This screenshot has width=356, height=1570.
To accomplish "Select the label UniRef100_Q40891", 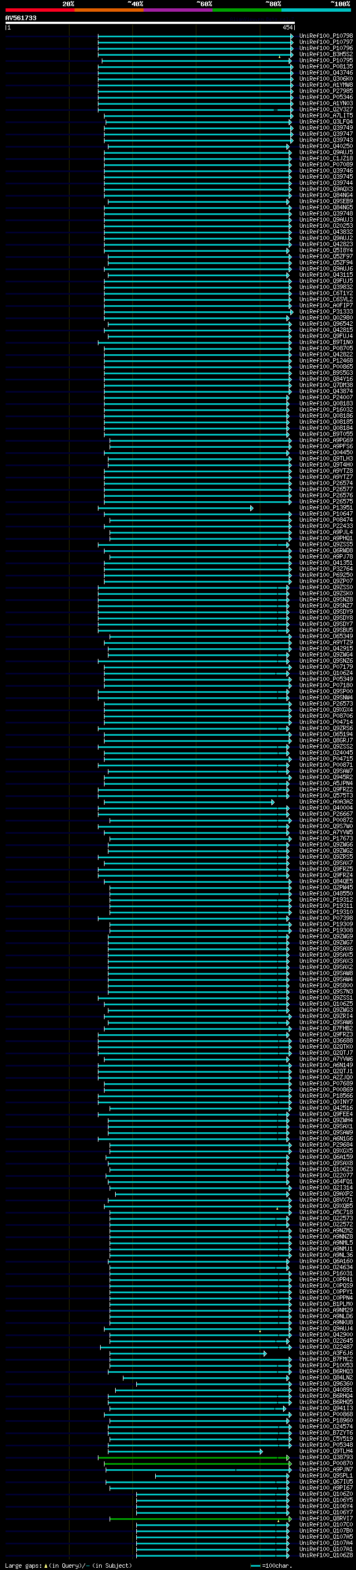I will [x=326, y=1390].
